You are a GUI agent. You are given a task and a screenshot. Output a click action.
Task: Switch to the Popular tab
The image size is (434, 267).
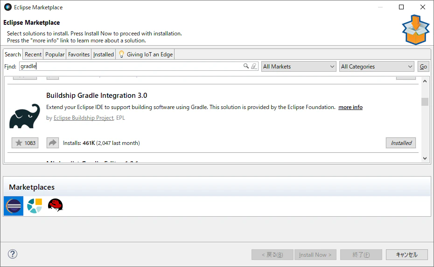(55, 55)
